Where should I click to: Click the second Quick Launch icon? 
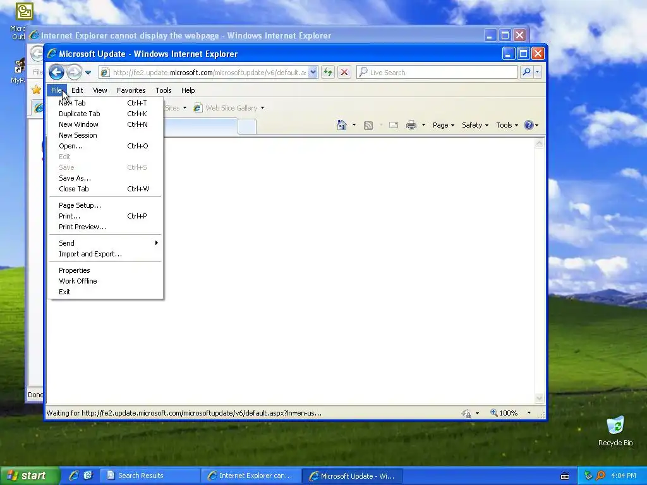(88, 476)
